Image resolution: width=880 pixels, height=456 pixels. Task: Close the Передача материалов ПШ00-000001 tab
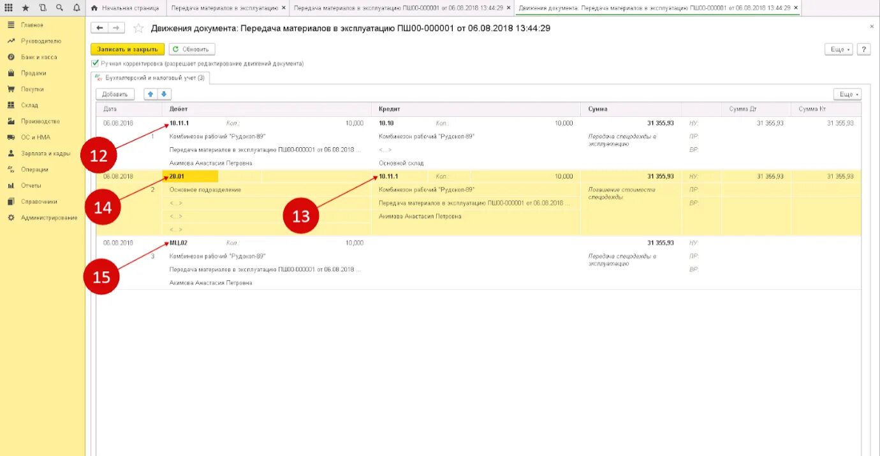coord(508,8)
